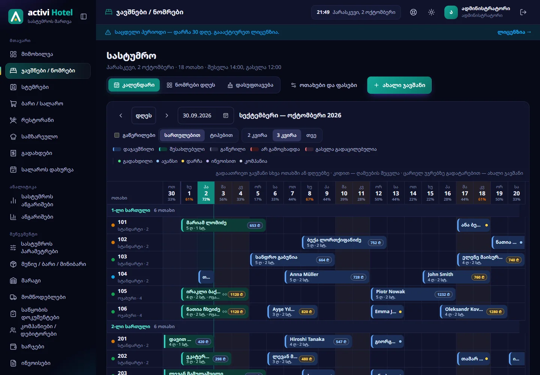Go to the previous period with left chevron

[x=121, y=115]
